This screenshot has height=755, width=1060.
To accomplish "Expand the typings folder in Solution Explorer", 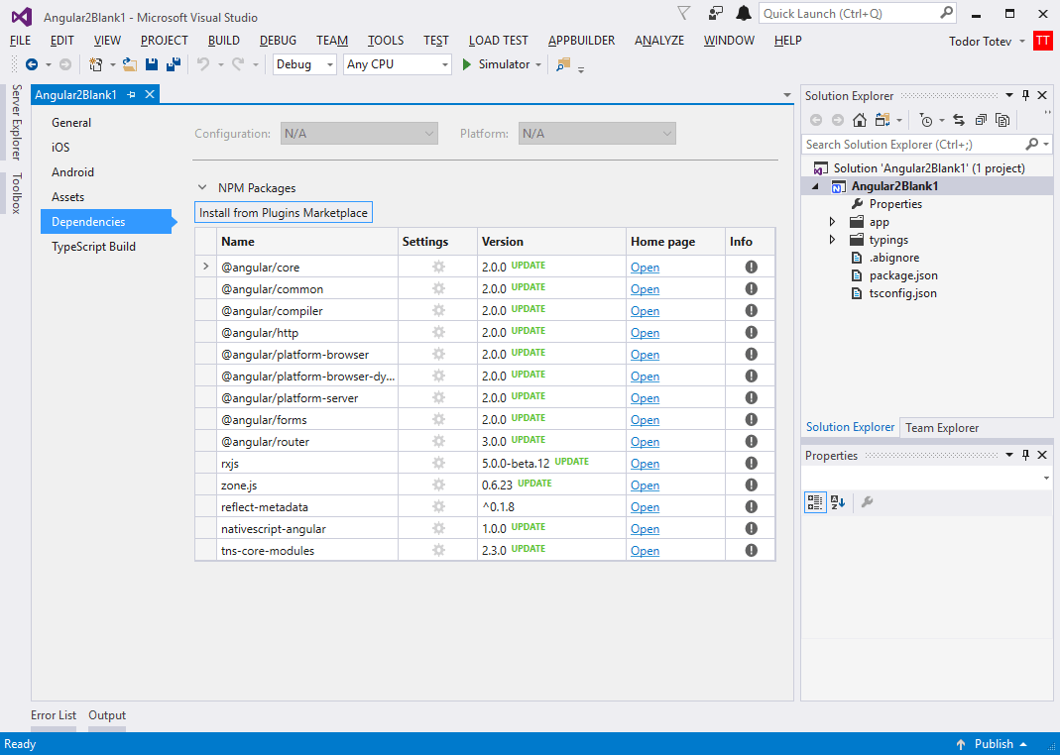I will (832, 240).
